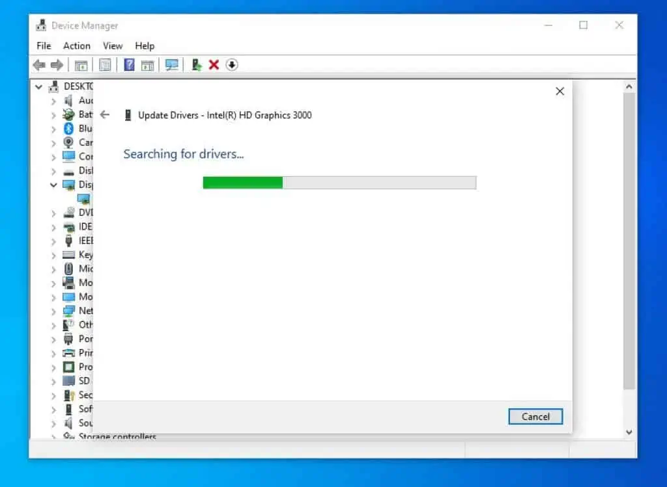Screen dimensions: 667x487
Task: Select the Security devices icon
Action: coord(69,395)
